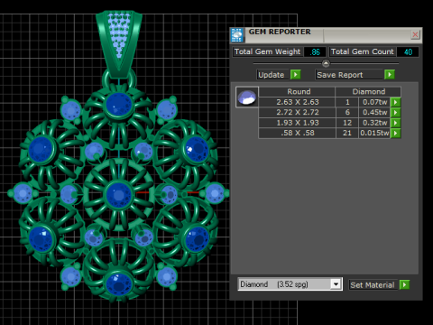433x325 pixels.
Task: Click the Total Gem Weight label
Action: 267,51
